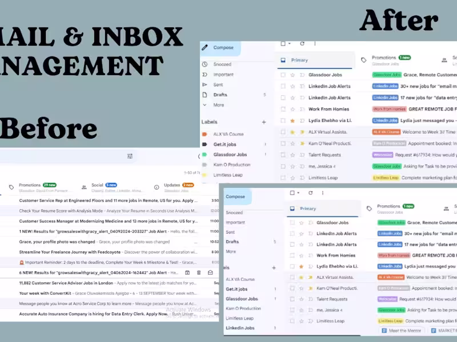This screenshot has height=342, width=457.
Task: Click the green Glassdoor Jobs label icon
Action: (205, 154)
